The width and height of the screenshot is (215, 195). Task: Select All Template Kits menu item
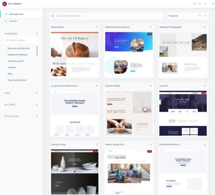pos(21,14)
